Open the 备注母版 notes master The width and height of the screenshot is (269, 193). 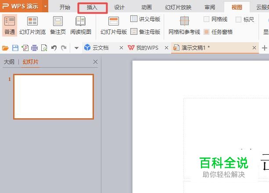(x=145, y=32)
